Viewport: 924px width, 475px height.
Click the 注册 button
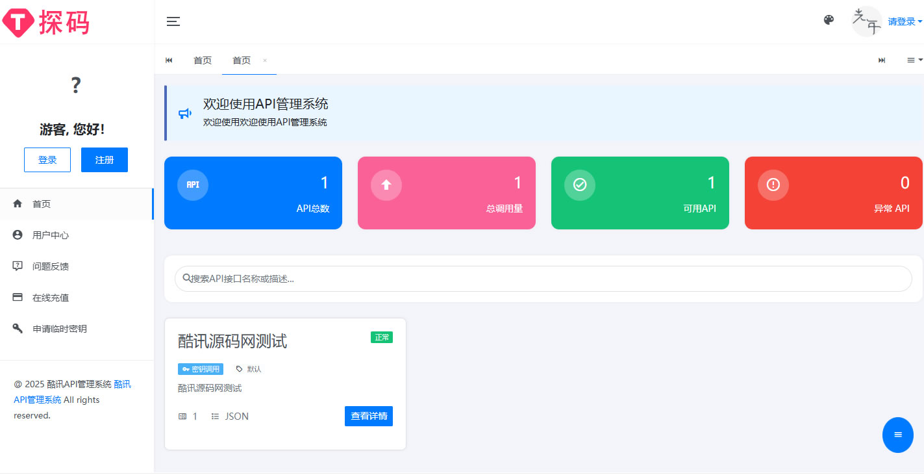point(104,159)
